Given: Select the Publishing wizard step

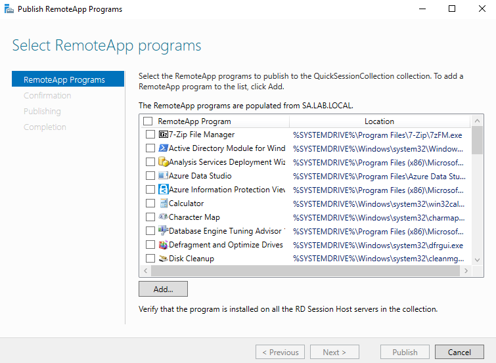Looking at the screenshot, I should [x=42, y=112].
